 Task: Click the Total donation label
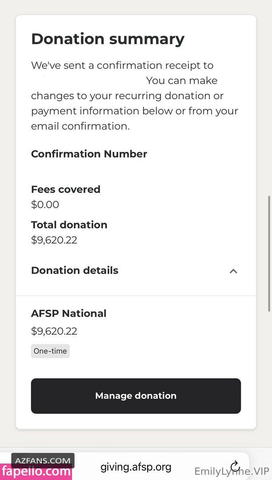pyautogui.click(x=69, y=225)
